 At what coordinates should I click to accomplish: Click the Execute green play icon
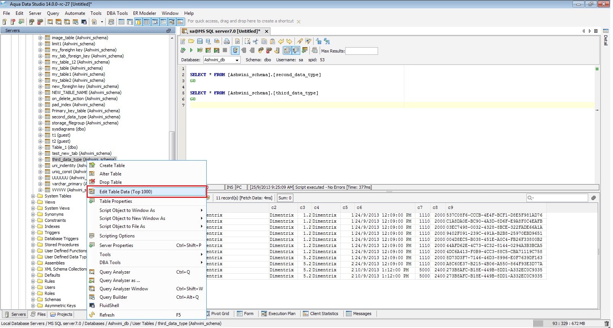(191, 50)
